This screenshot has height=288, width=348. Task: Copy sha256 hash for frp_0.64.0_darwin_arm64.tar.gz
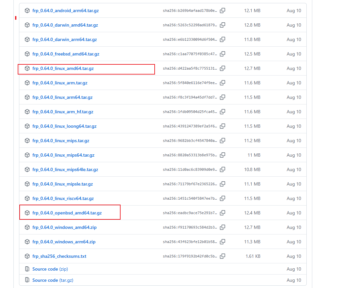coord(222,39)
